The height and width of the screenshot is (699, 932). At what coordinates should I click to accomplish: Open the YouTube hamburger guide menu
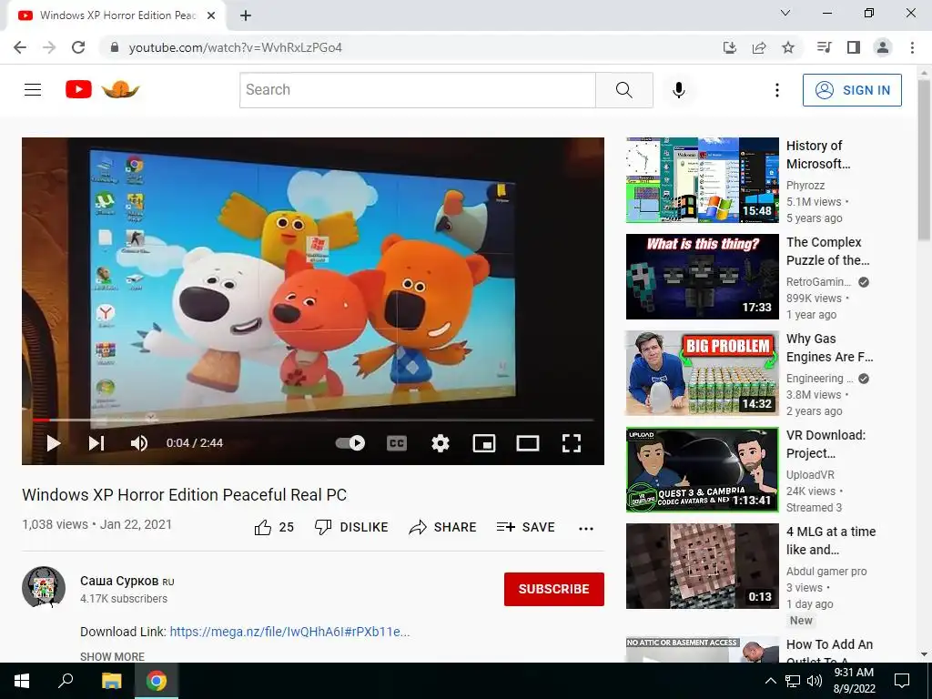[33, 90]
